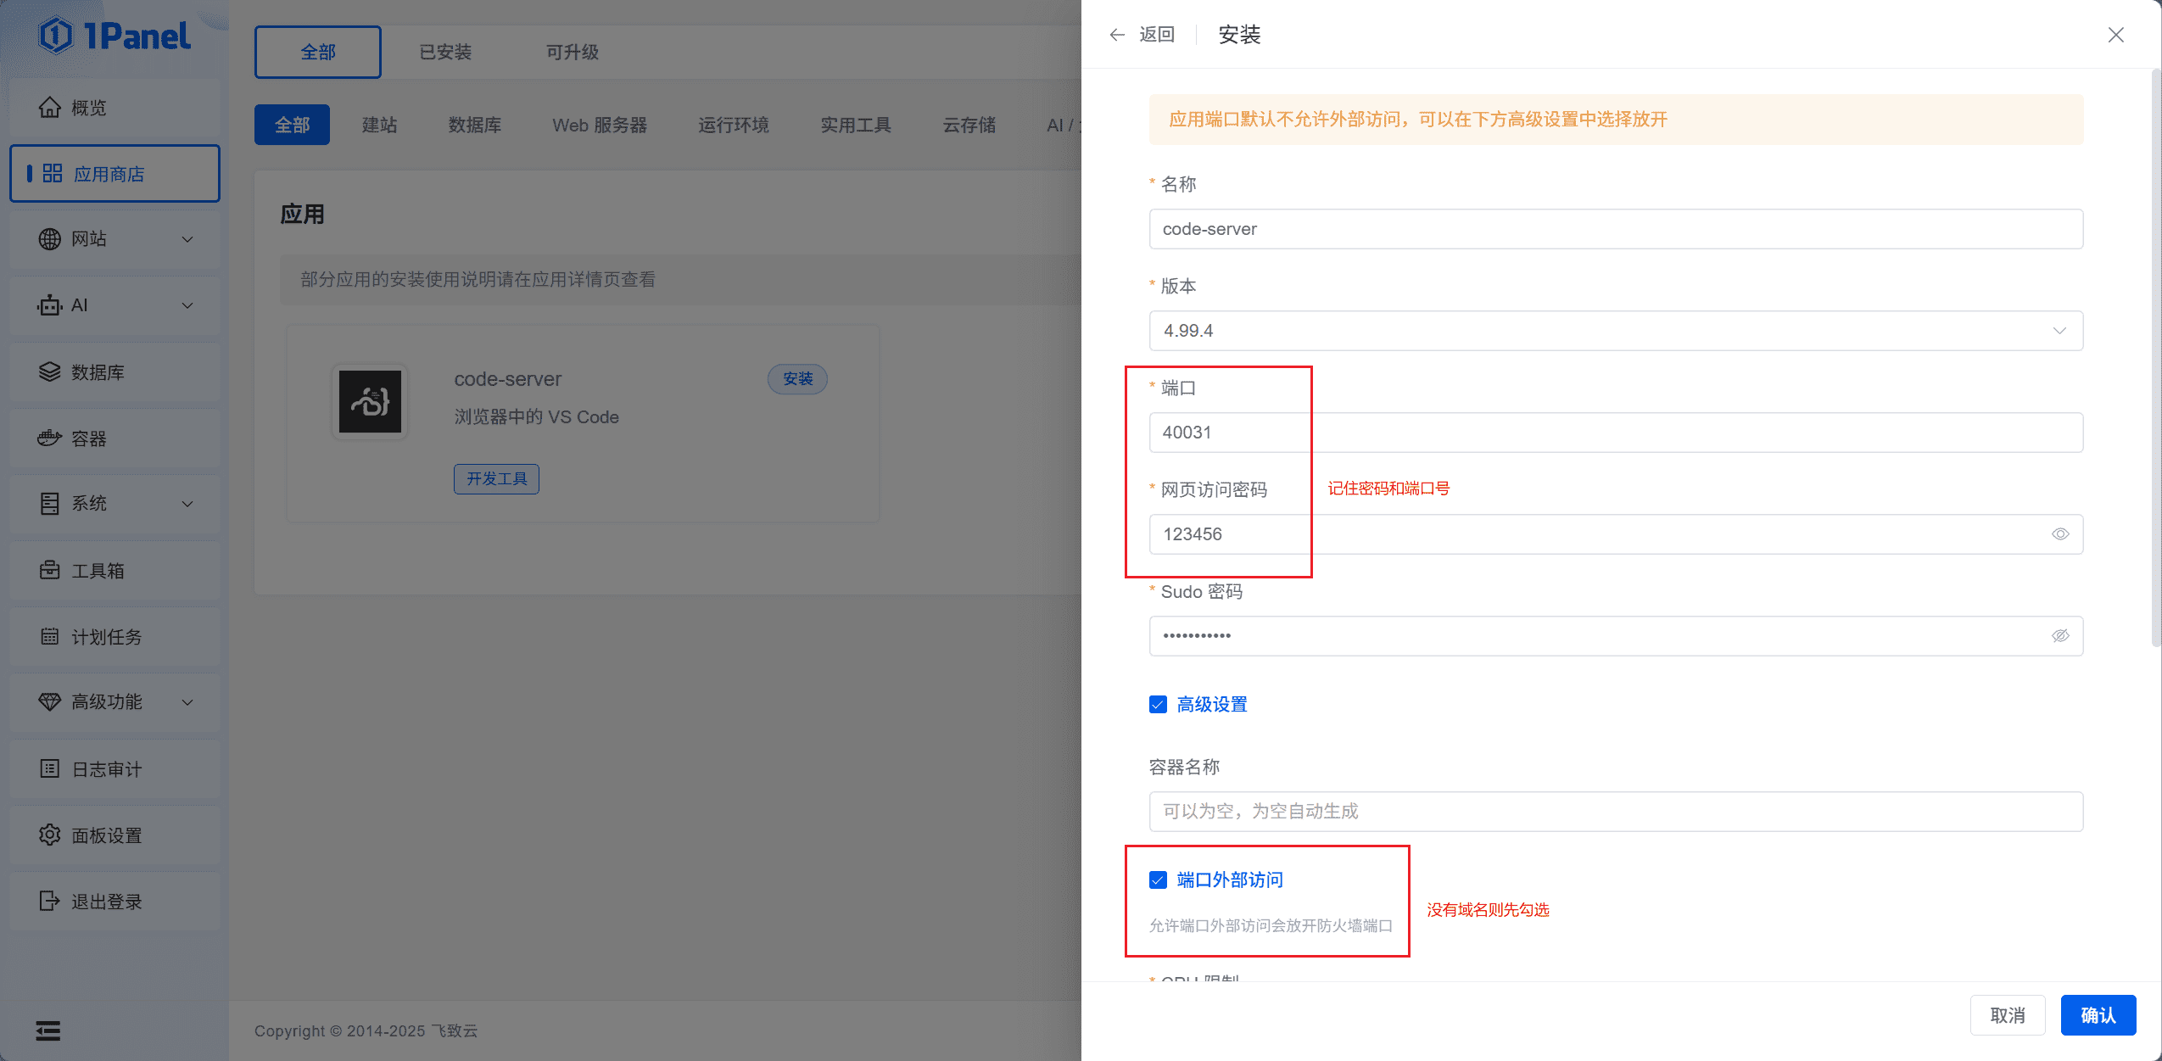Expand the AI sidebar menu chevron

[x=188, y=305]
